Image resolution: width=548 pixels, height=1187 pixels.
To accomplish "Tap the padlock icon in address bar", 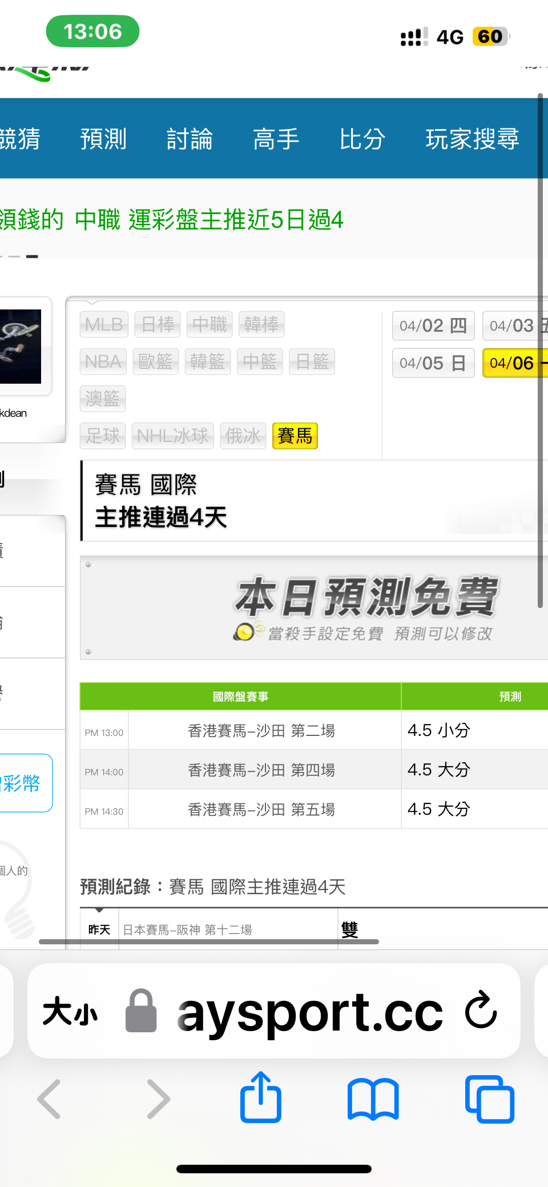I will pyautogui.click(x=141, y=1011).
